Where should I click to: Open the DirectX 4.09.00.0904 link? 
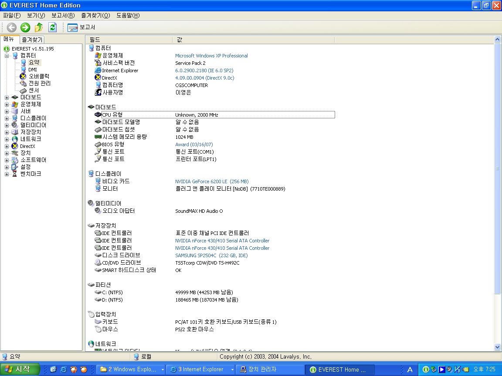204,78
